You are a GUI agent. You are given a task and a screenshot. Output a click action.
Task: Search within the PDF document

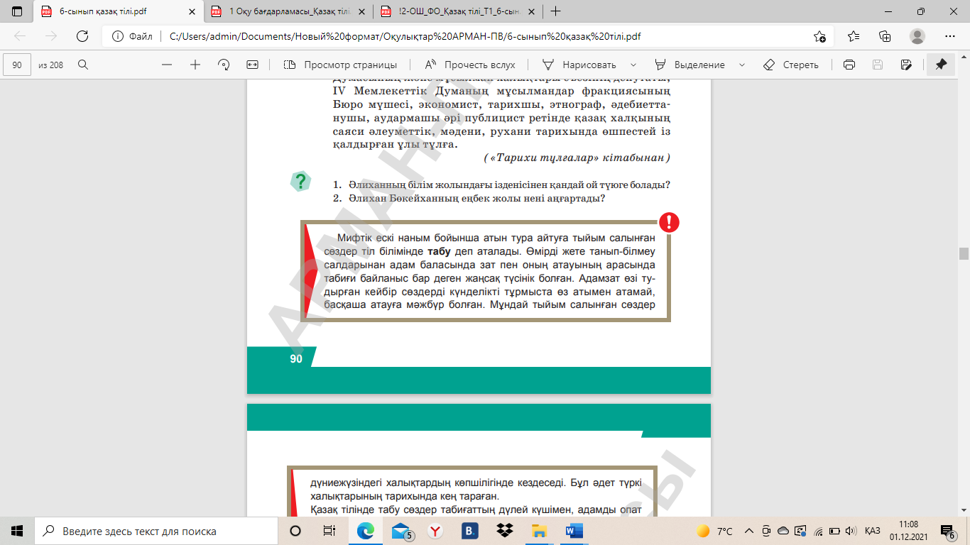[83, 65]
